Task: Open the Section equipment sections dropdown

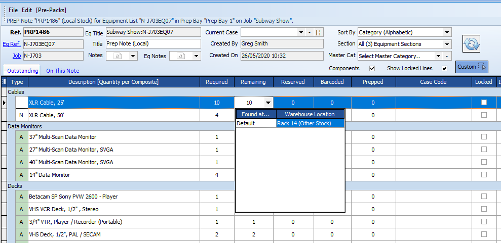Action: [447, 44]
